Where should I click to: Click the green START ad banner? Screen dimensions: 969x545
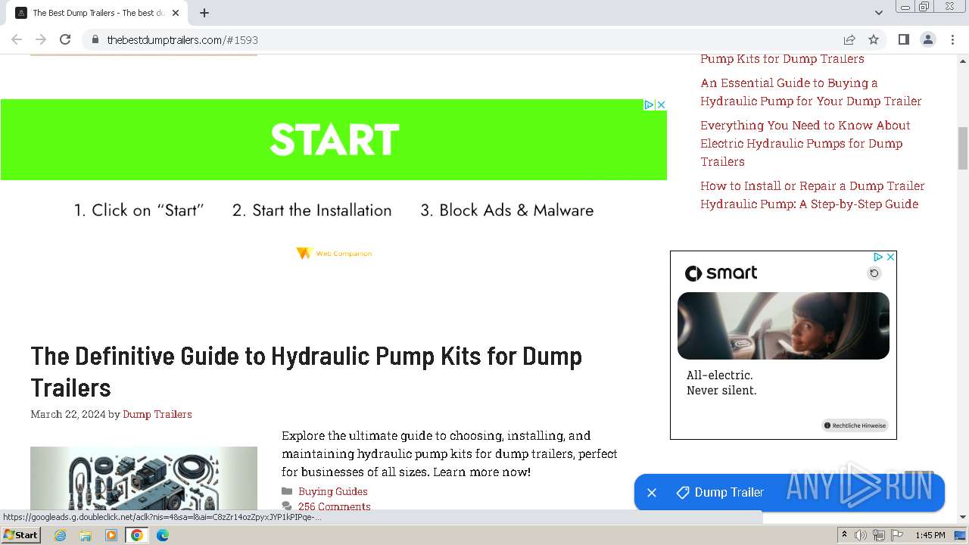click(x=334, y=139)
